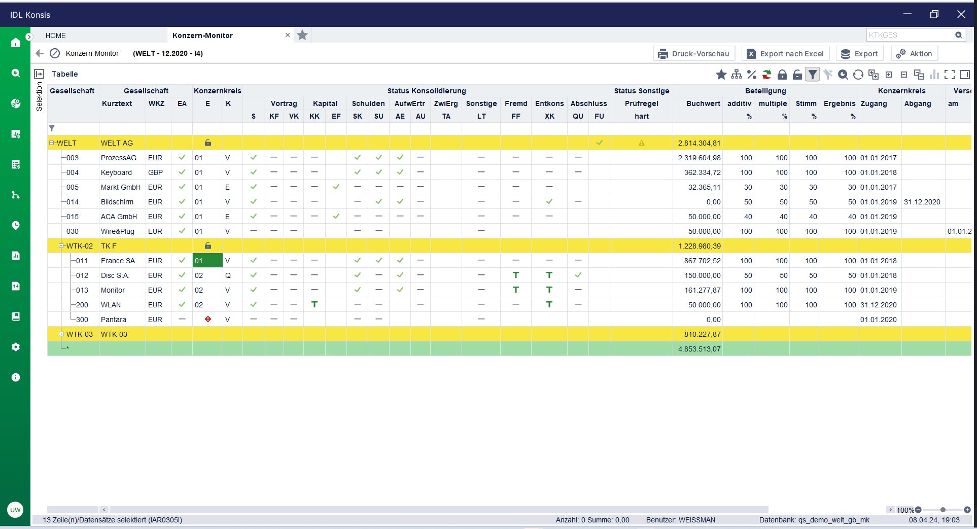The image size is (977, 529).
Task: Click the Export nach Excel button
Action: pyautogui.click(x=785, y=54)
